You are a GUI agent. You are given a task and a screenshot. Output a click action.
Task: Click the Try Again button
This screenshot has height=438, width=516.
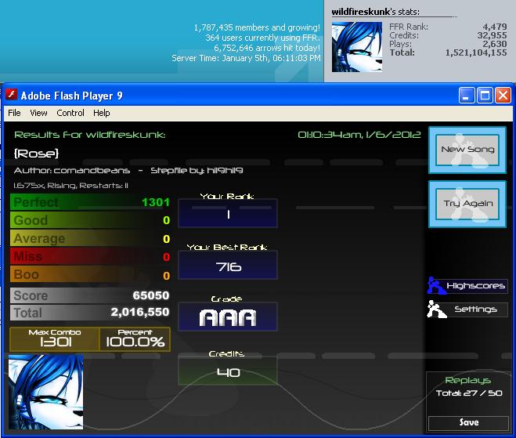tap(467, 204)
